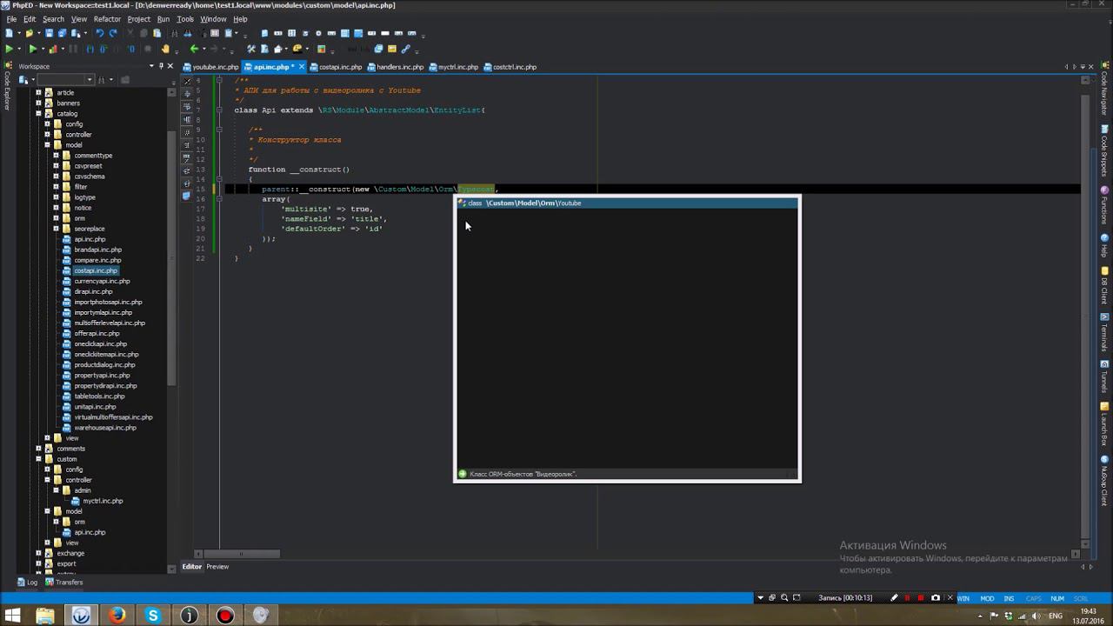Image resolution: width=1113 pixels, height=626 pixels.
Task: Open Skype from the Windows taskbar
Action: click(x=153, y=616)
